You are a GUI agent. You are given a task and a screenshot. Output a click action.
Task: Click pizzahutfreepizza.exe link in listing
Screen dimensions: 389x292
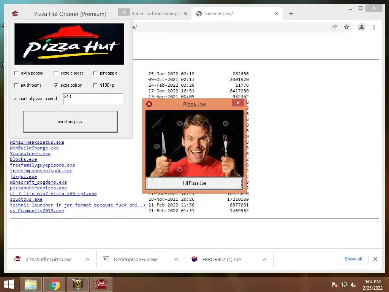coord(38,188)
